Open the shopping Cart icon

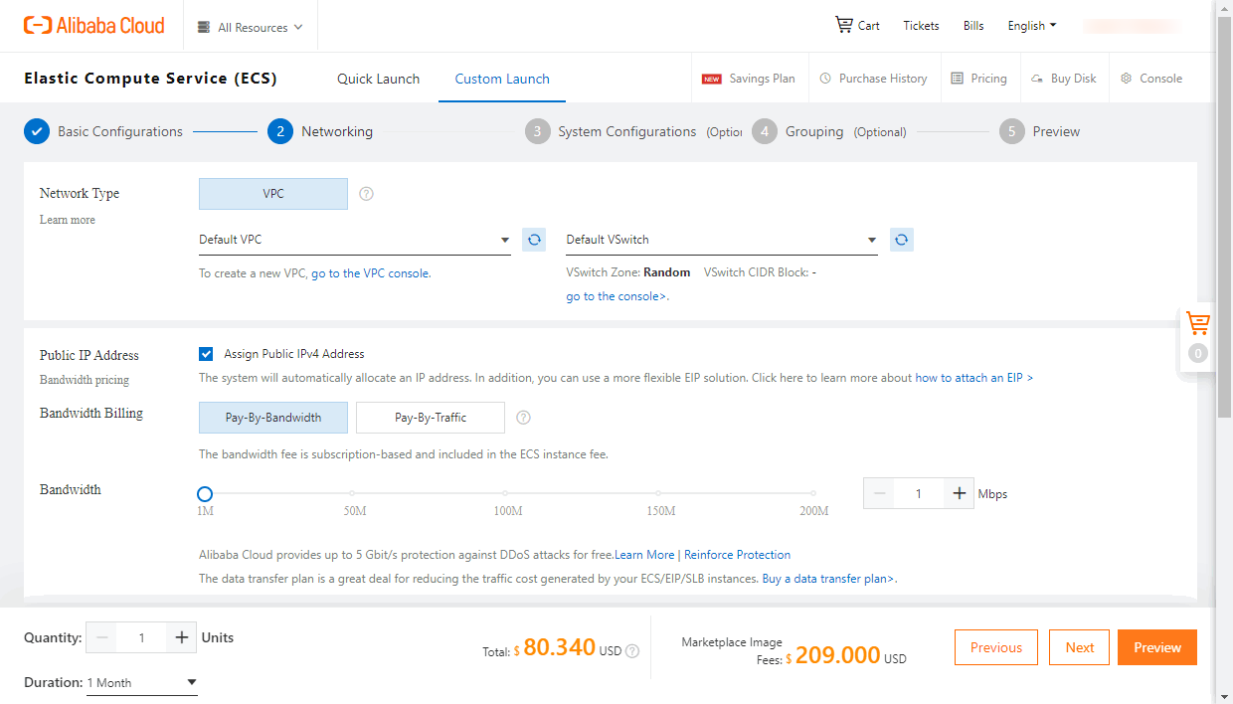pyautogui.click(x=844, y=25)
